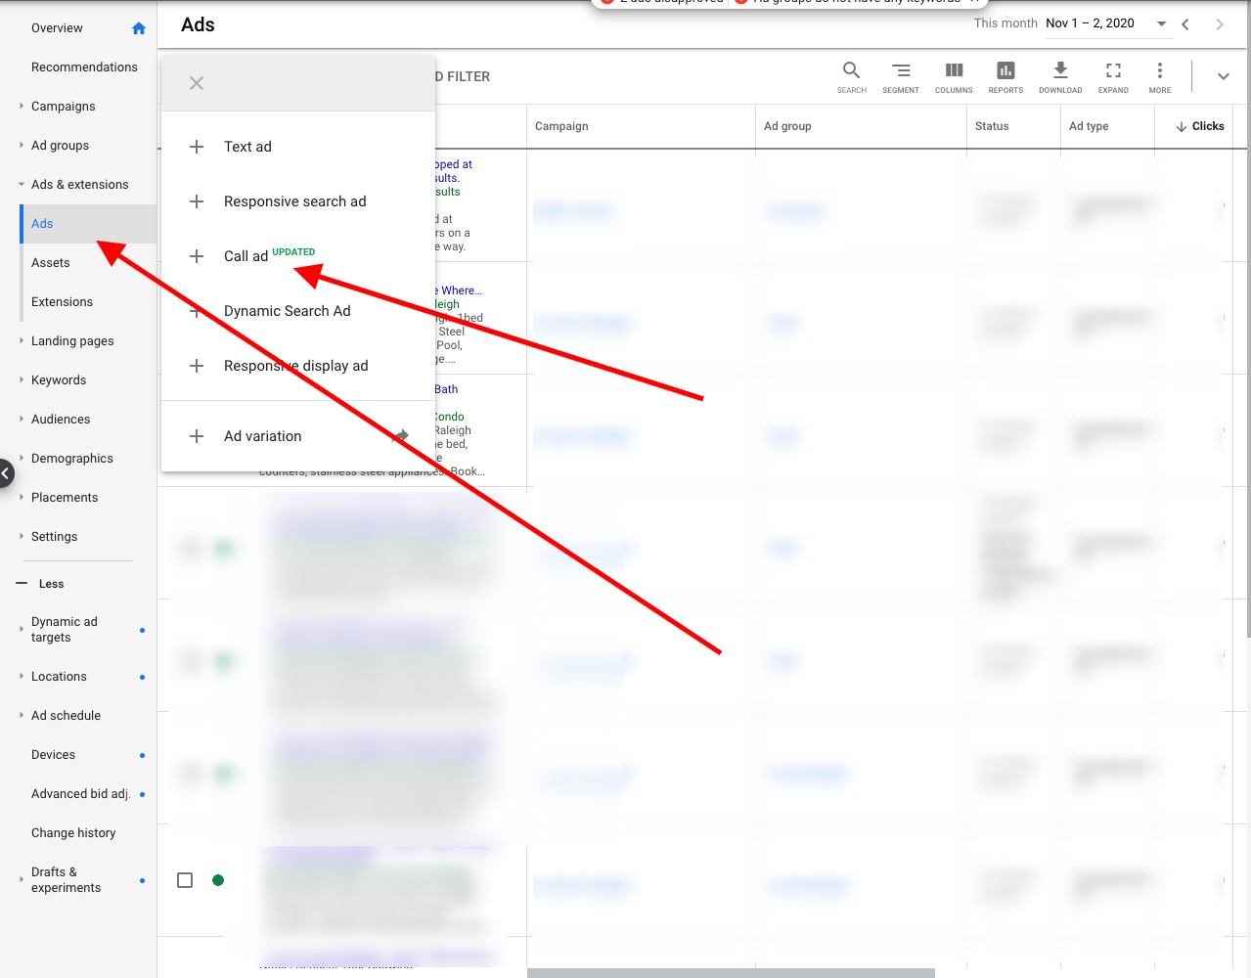The height and width of the screenshot is (978, 1251).
Task: View Change history
Action: (73, 833)
